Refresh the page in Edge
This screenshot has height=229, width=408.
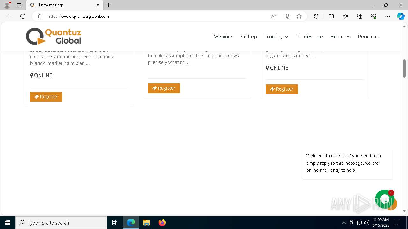[x=23, y=16]
